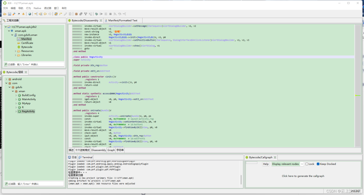Image resolution: width=364 pixels, height=195 pixels.
Task: Click the grey right arrow forward icon
Action: (x=50, y=14)
